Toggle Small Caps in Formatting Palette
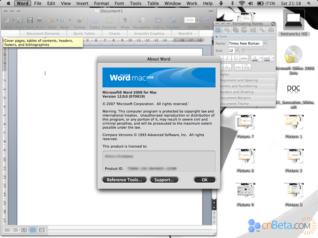Image resolution: width=318 pixels, height=238 pixels. click(x=238, y=67)
